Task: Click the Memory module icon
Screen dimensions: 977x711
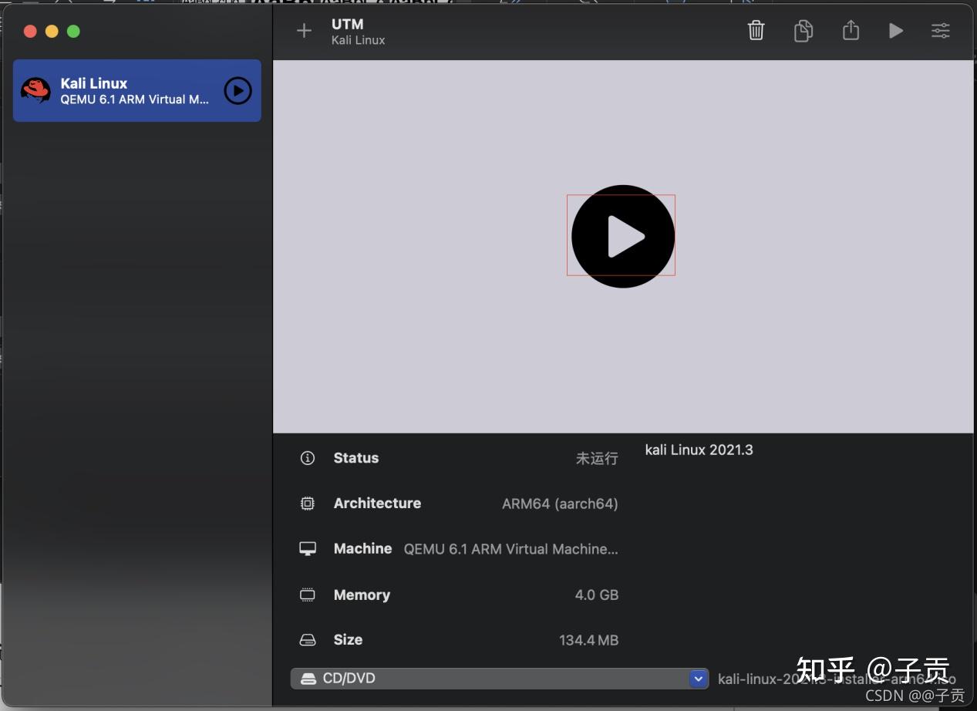Action: (308, 595)
